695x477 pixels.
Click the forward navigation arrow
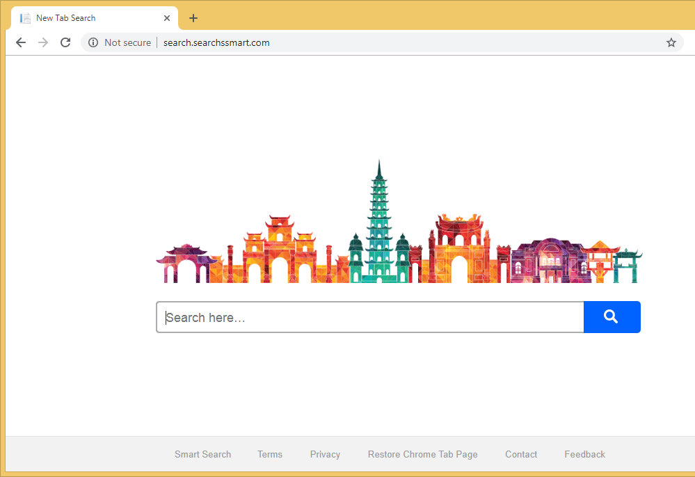[x=43, y=42]
